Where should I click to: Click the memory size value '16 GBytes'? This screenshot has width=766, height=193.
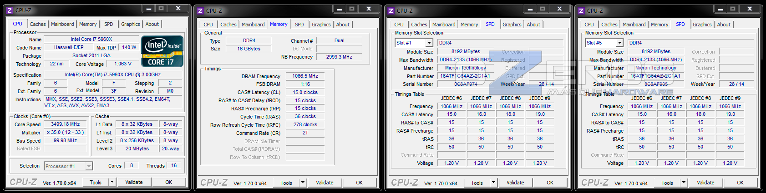pos(249,49)
